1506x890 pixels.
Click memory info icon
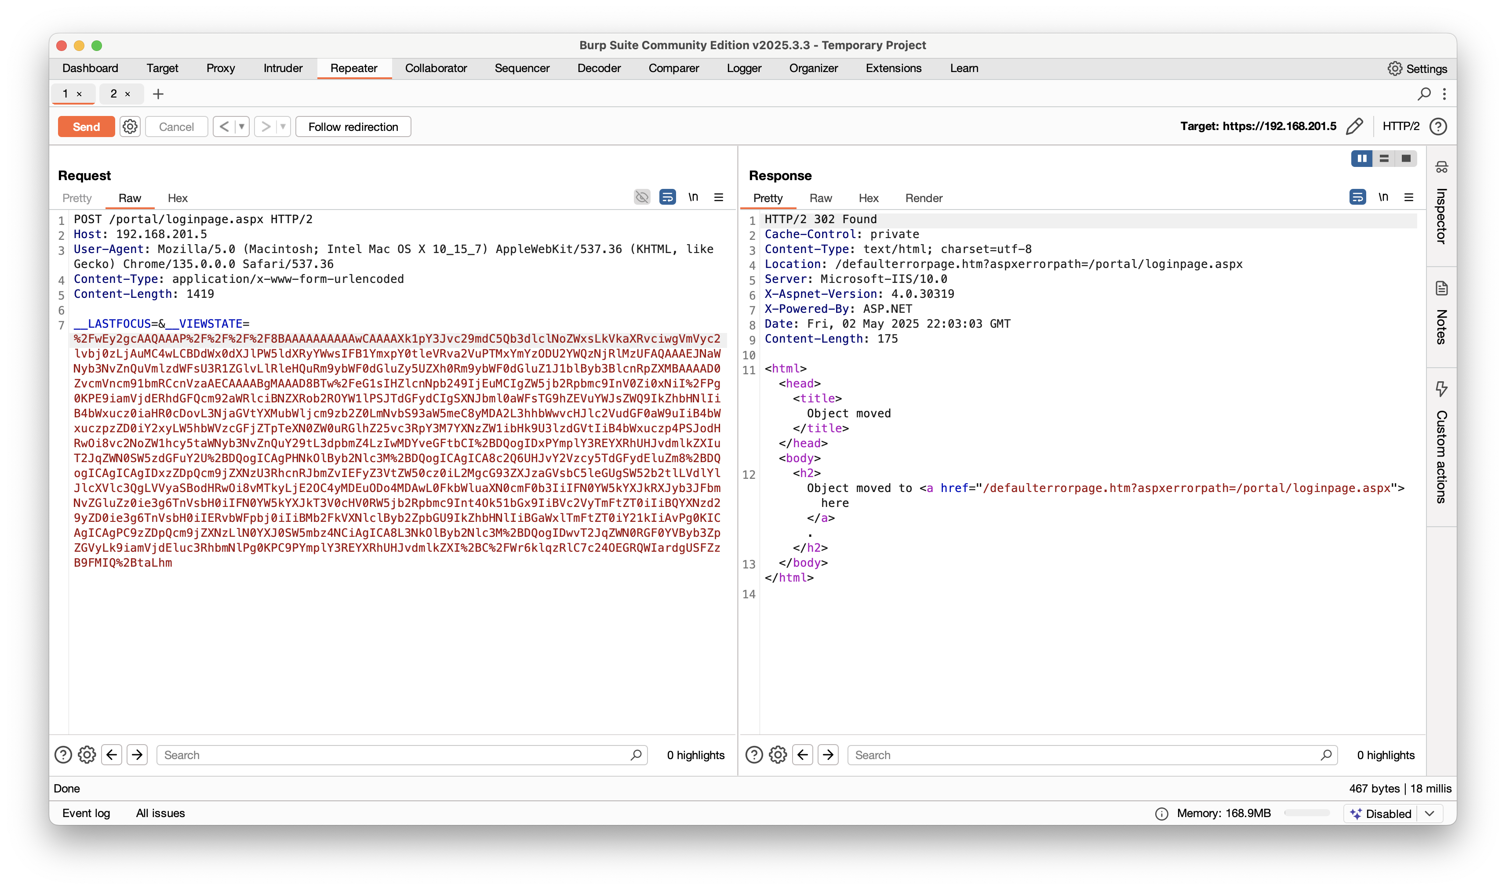[1162, 814]
